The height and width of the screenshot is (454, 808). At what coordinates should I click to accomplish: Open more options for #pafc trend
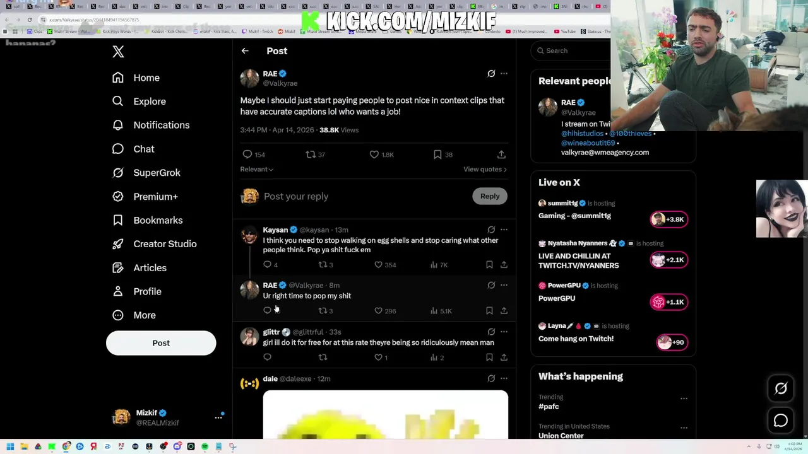coord(684,399)
